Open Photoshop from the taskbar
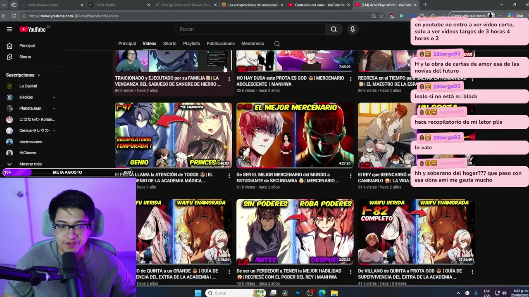 297,293
